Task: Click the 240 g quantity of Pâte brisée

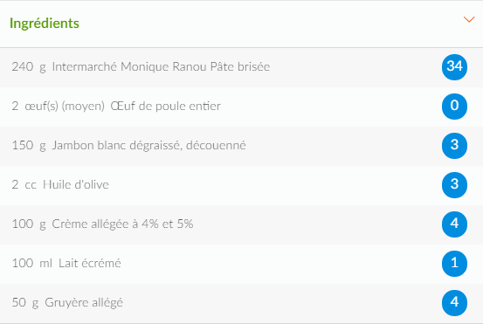Action: (29, 67)
